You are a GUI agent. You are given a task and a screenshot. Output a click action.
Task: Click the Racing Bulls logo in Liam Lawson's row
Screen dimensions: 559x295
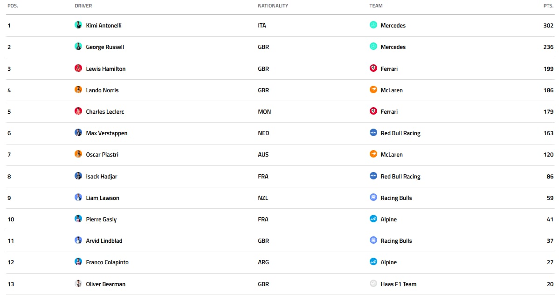click(373, 197)
